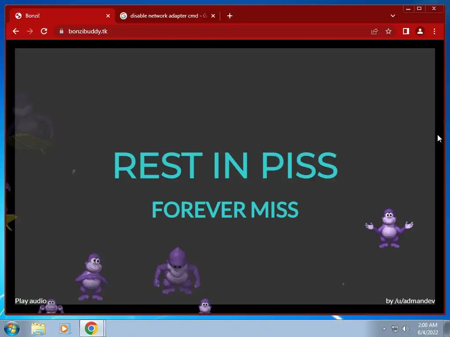The image size is (450, 337).
Task: View site information via lock icon
Action: [62, 31]
